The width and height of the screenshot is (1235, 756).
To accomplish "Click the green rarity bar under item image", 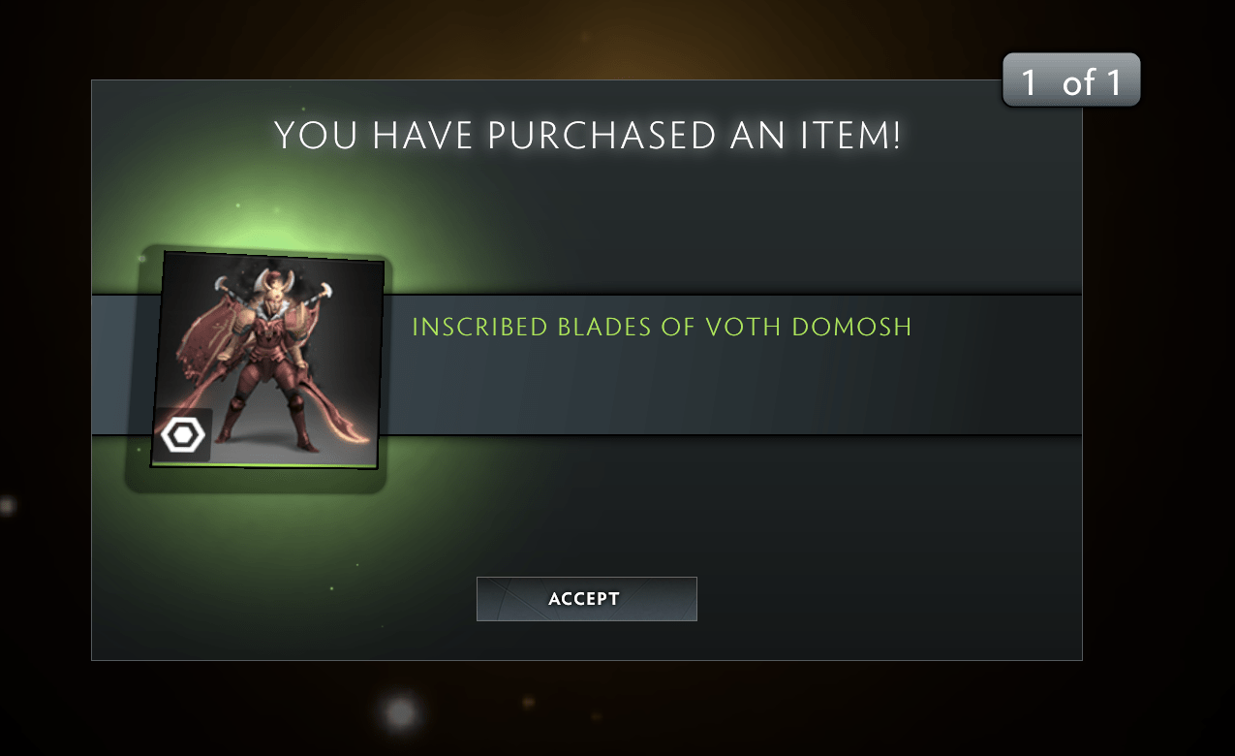I will click(265, 466).
